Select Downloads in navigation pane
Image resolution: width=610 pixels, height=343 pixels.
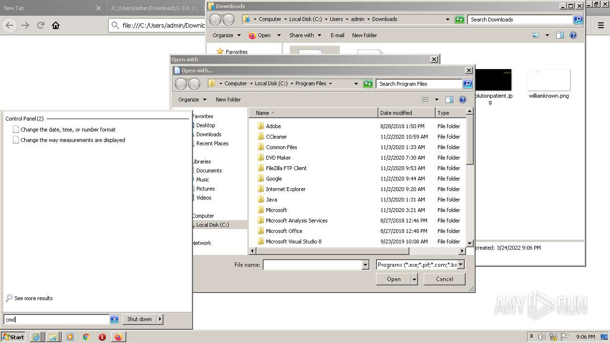(x=209, y=134)
